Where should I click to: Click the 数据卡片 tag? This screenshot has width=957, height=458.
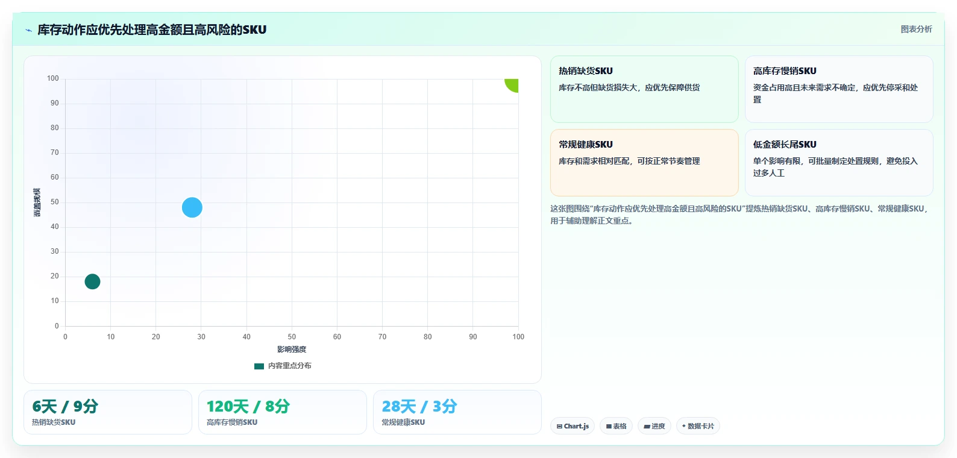click(698, 426)
